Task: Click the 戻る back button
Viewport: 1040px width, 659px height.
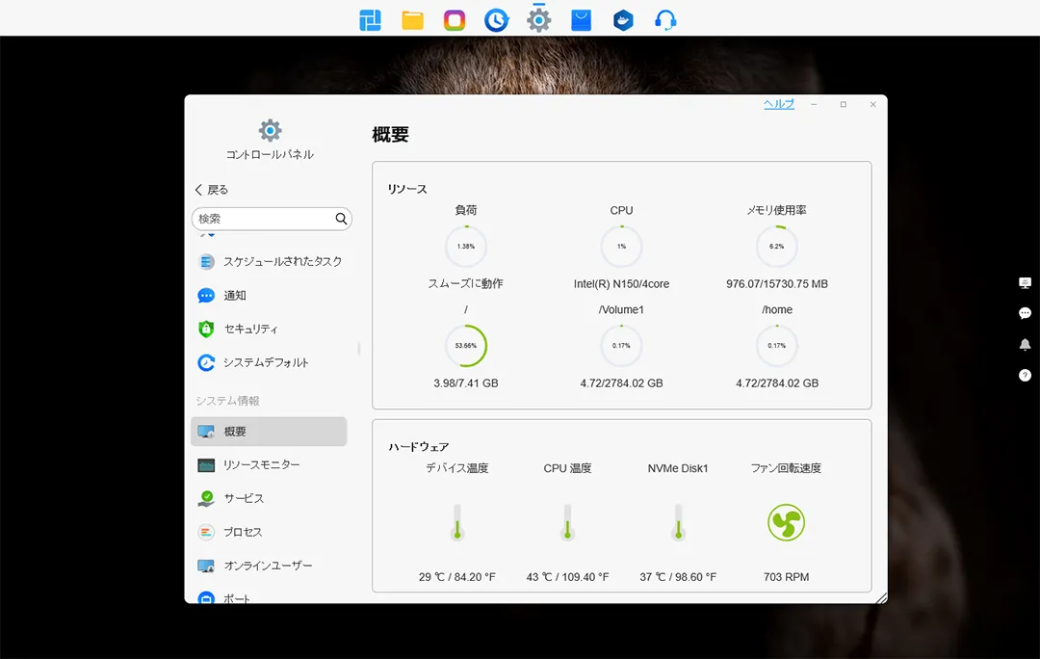Action: [212, 190]
